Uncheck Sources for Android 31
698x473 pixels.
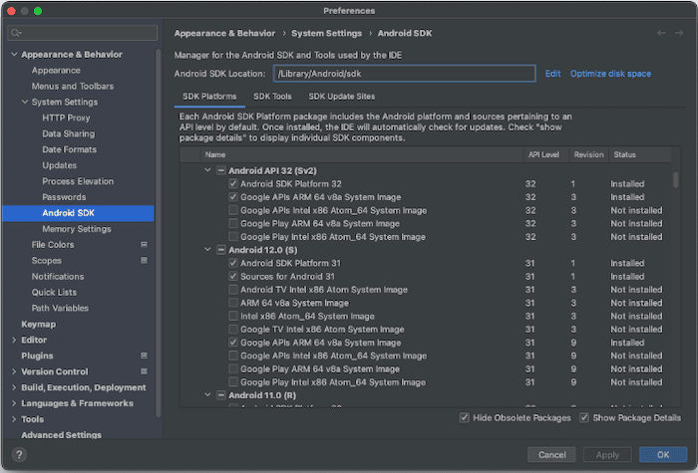232,276
